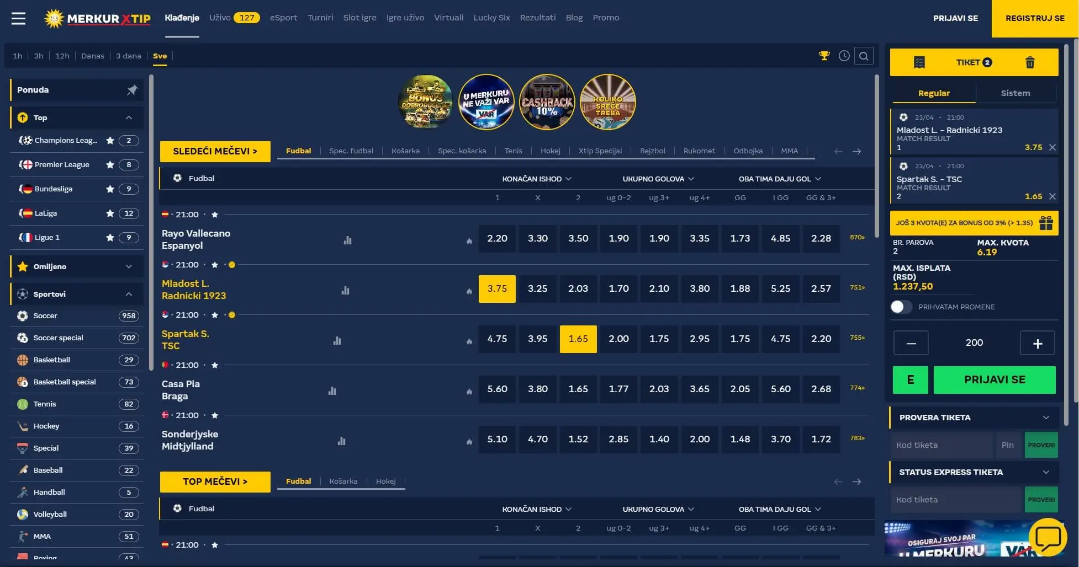This screenshot has width=1079, height=567.
Task: Click the green E button
Action: (x=911, y=379)
